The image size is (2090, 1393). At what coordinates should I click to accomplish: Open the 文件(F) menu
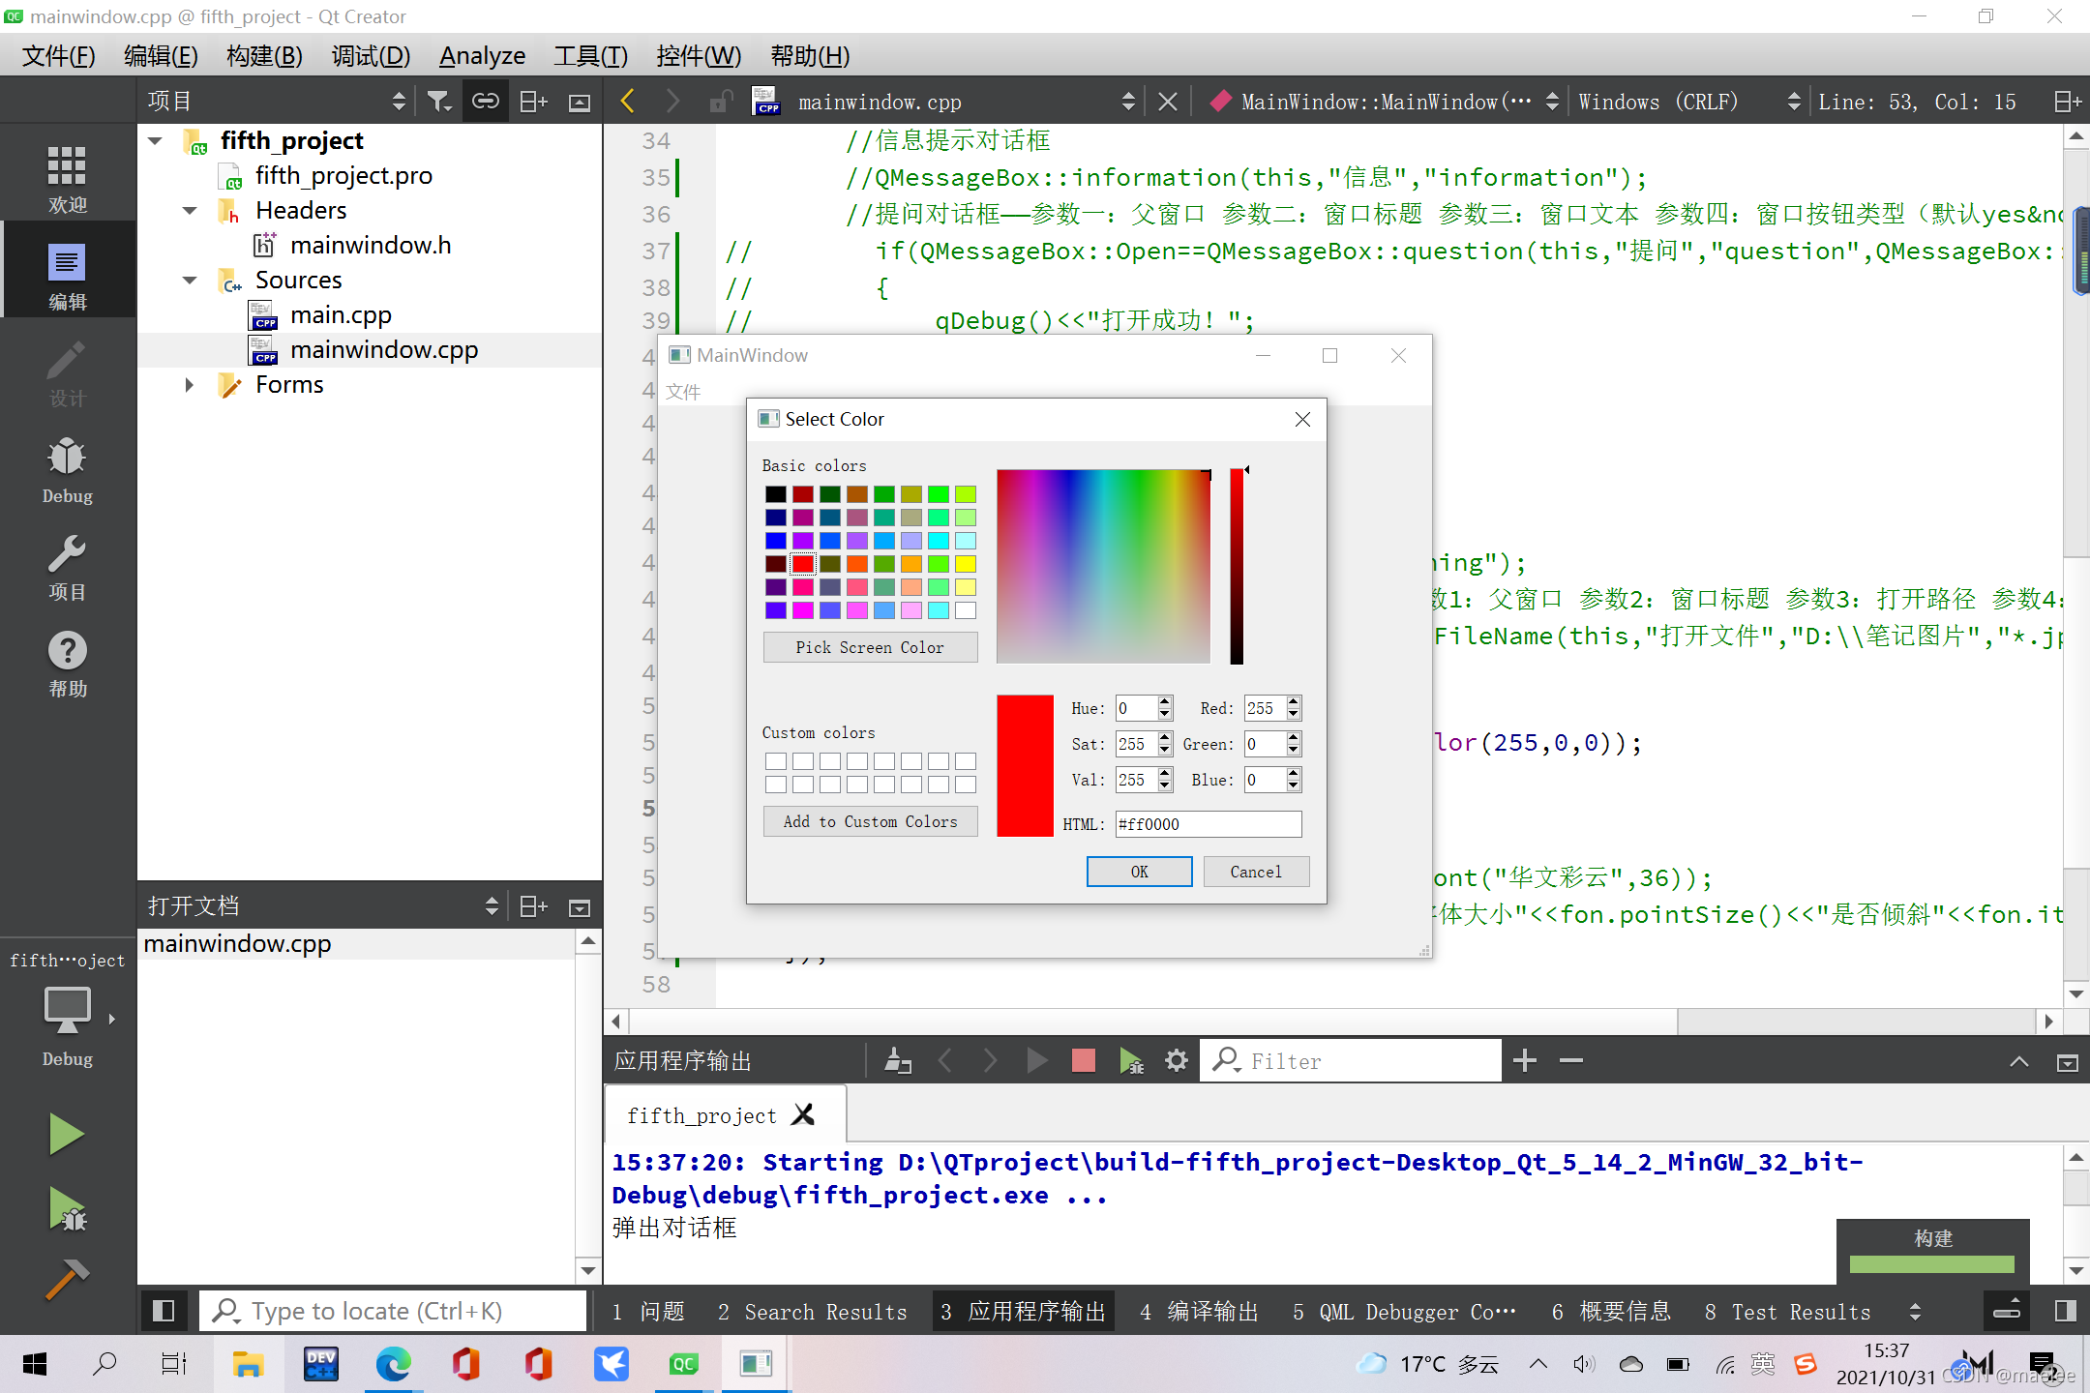pos(57,56)
